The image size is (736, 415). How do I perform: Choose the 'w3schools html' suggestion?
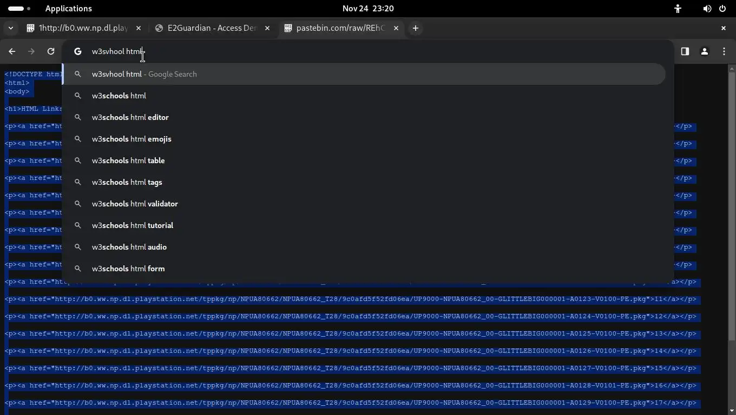[x=364, y=96]
